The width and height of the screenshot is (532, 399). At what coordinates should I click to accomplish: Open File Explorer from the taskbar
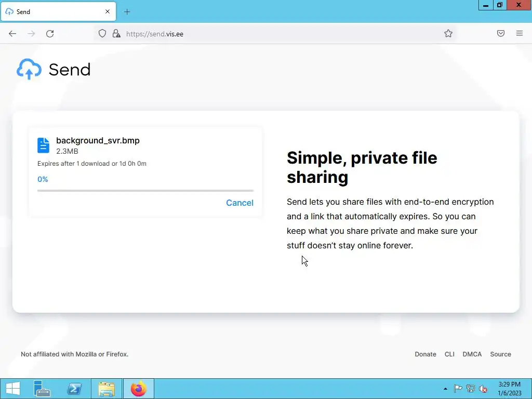pyautogui.click(x=107, y=389)
